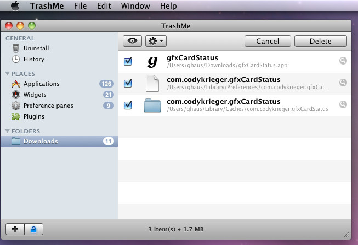Close the TrashMe window with red button
The width and height of the screenshot is (358, 245).
coord(9,26)
